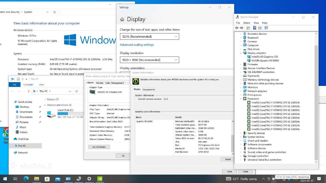
Task: Open Local Disk (C:) drive icon
Action: tap(51, 114)
